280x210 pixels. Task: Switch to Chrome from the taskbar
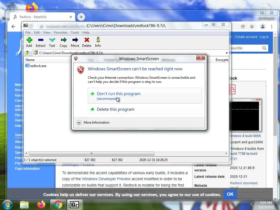(58, 205)
